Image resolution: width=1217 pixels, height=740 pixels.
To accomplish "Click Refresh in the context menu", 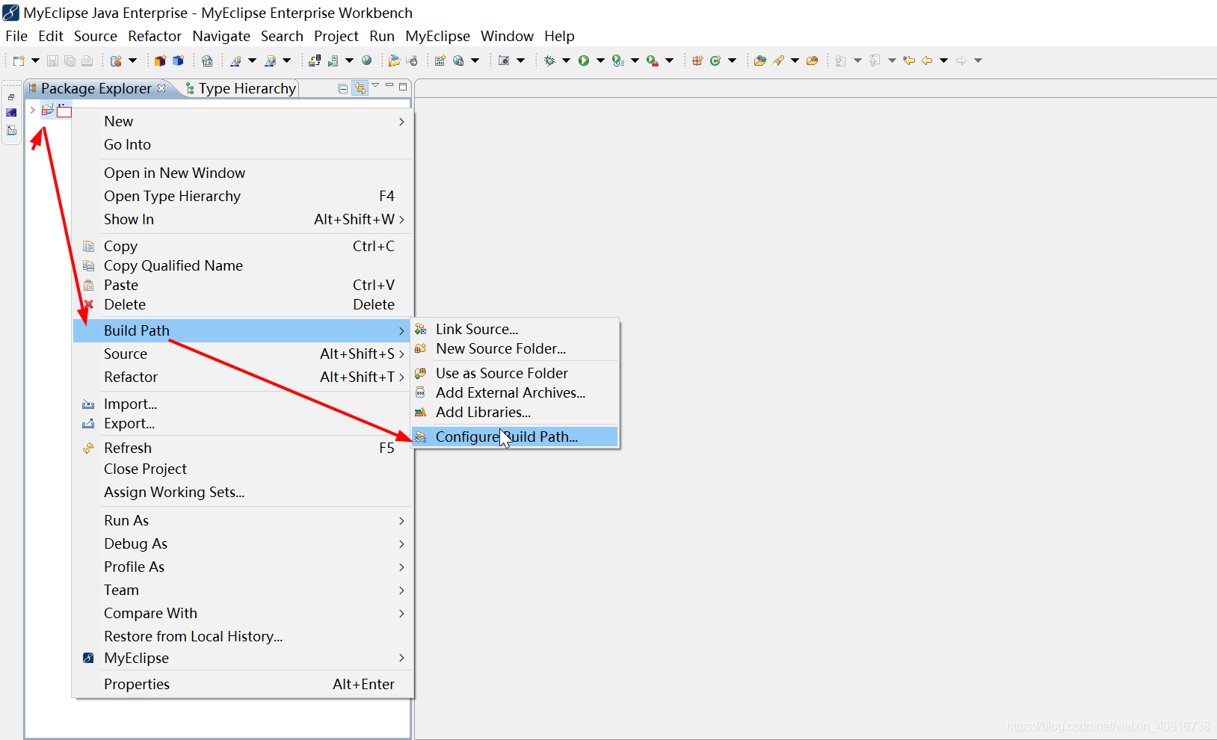I will point(243,448).
